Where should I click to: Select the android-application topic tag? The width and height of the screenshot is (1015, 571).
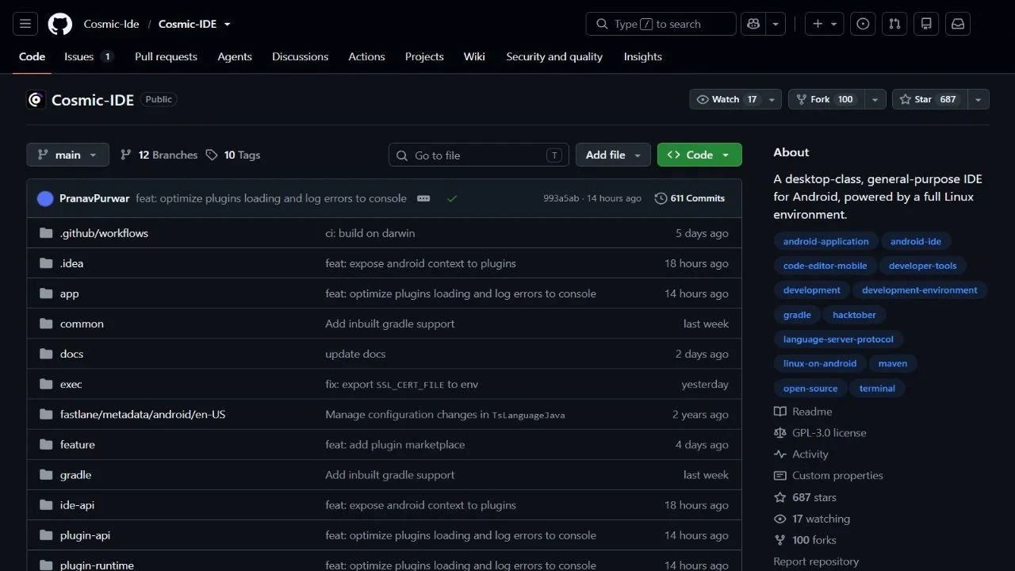click(826, 241)
